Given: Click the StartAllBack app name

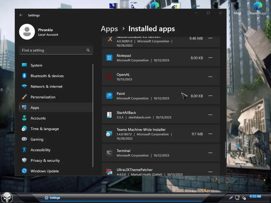Looking at the screenshot, I should coord(126,113).
